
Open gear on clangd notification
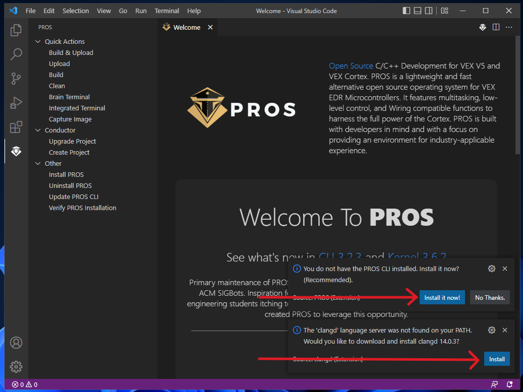[x=492, y=330]
